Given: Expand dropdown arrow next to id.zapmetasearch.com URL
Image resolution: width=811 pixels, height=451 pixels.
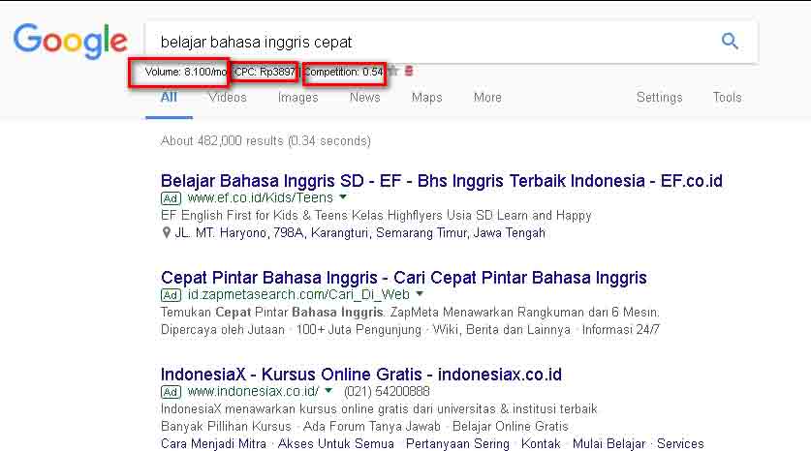Looking at the screenshot, I should (420, 293).
